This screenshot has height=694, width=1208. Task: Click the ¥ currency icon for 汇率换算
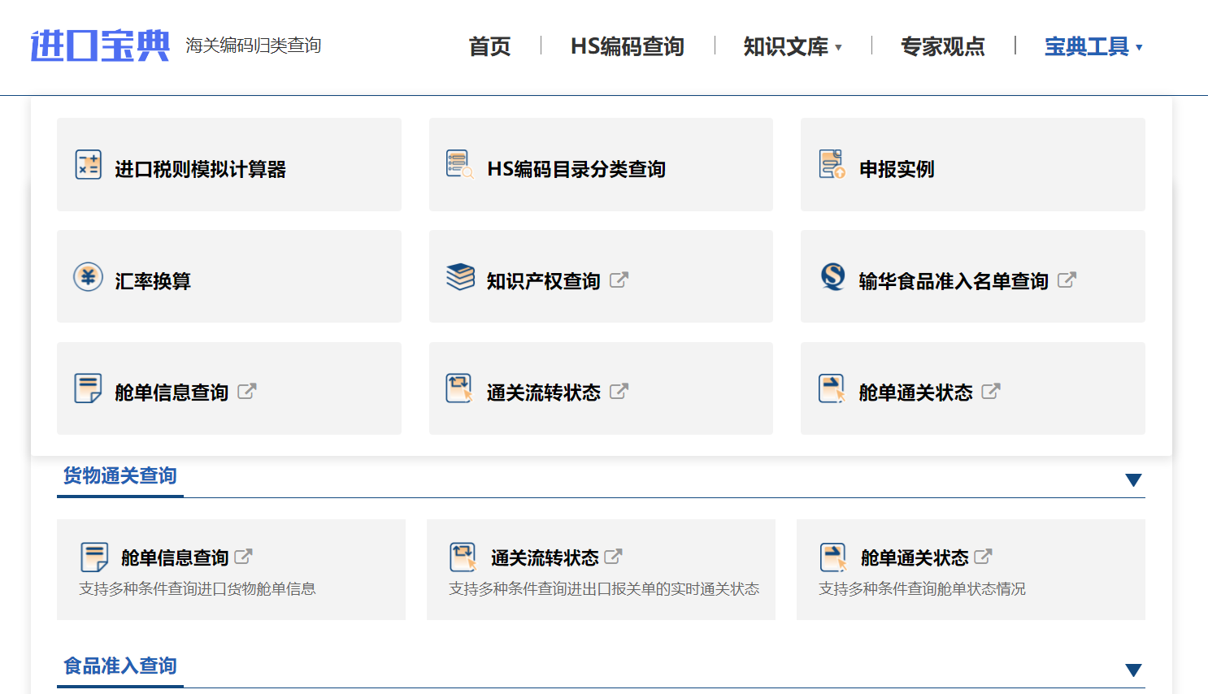tap(88, 276)
